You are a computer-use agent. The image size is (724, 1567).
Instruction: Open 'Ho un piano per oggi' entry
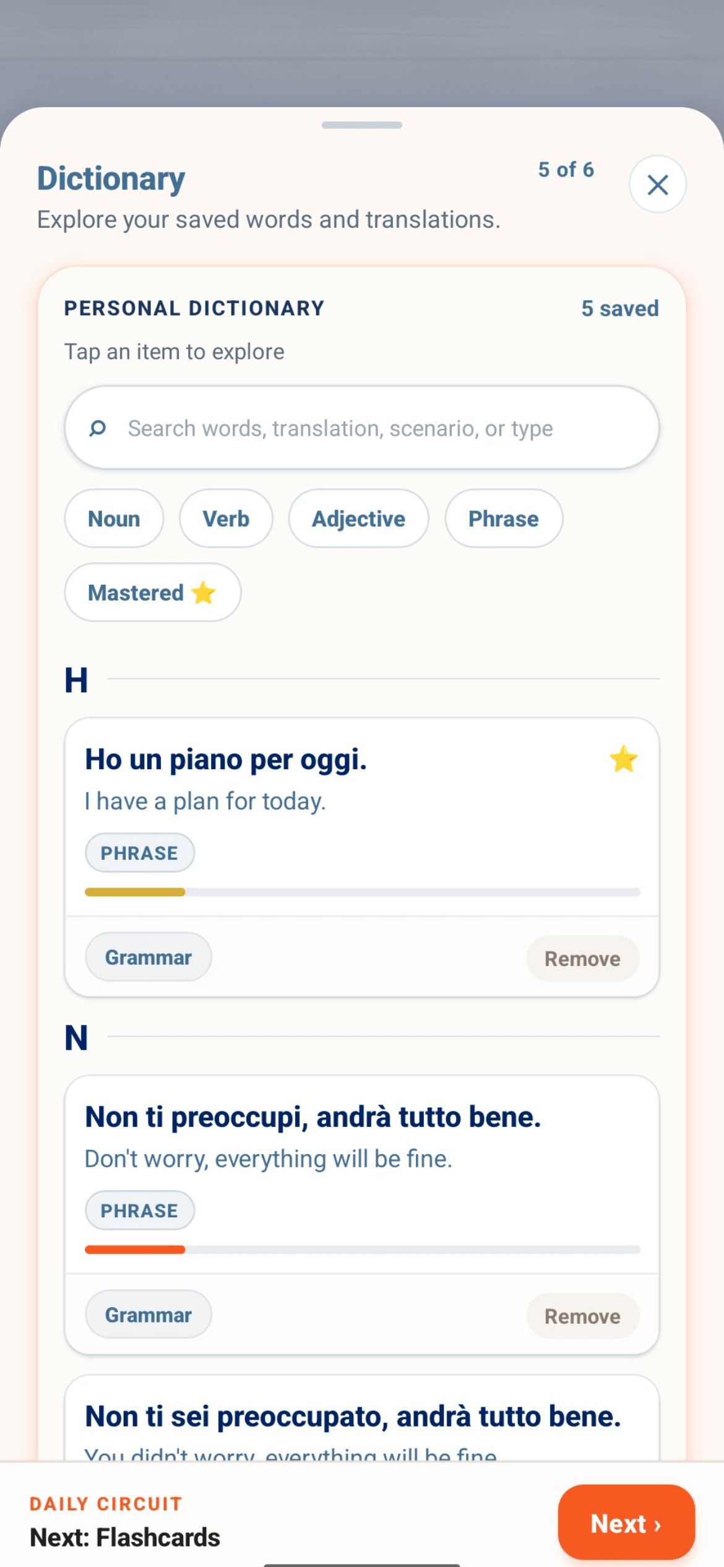coord(362,816)
